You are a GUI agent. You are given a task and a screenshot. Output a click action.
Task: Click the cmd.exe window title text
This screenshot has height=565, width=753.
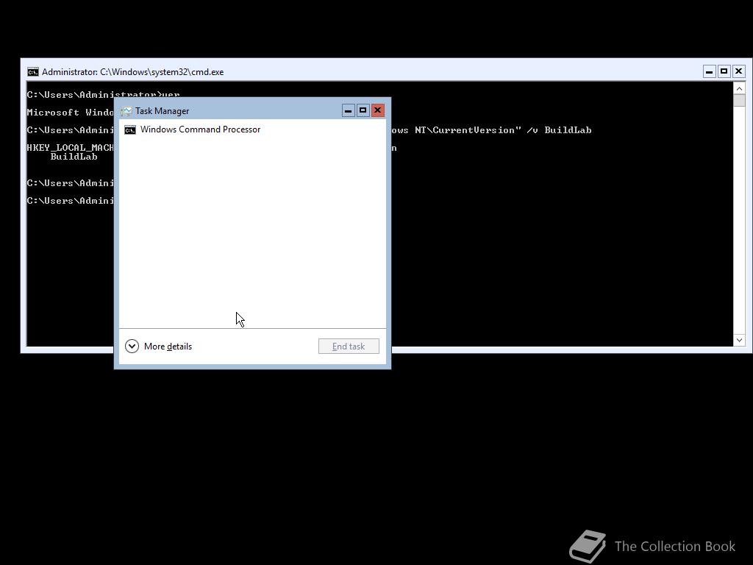(x=132, y=72)
